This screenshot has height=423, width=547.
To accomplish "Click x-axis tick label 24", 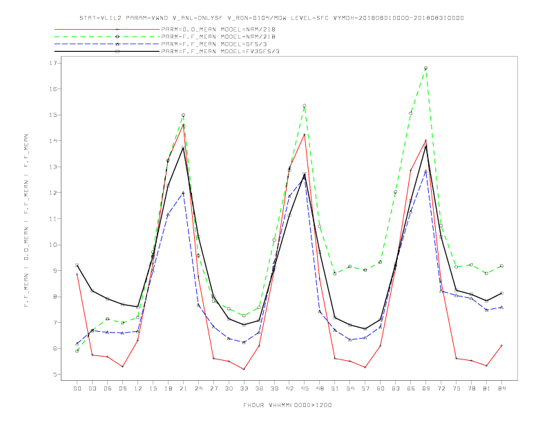I will 198,388.
